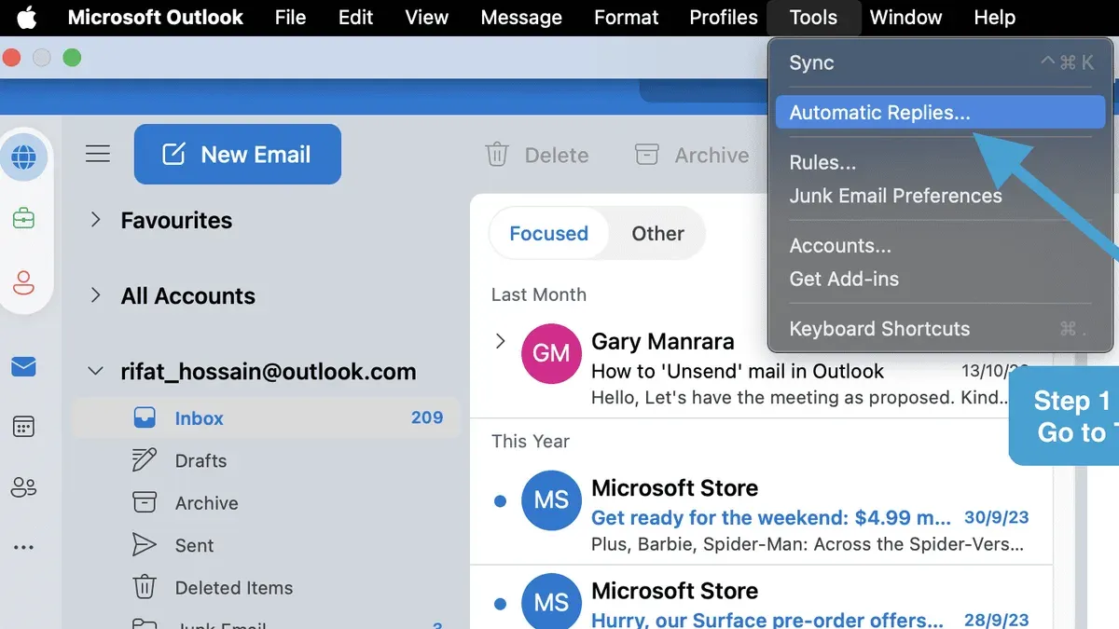Viewport: 1119px width, 629px height.
Task: Collapse rifat_hossain@outlook.com account
Action: point(95,371)
